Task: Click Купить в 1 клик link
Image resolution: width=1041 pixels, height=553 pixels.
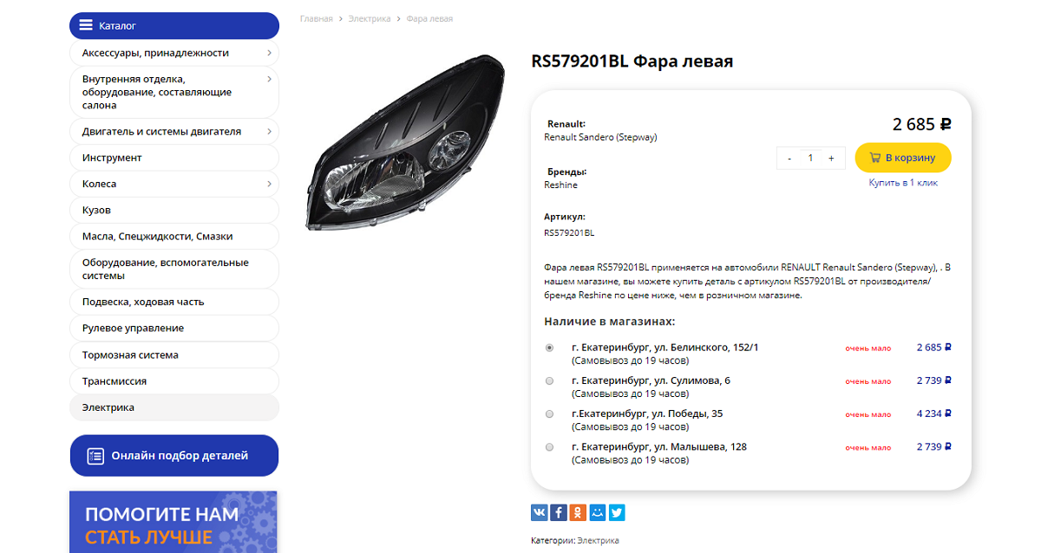Action: pyautogui.click(x=903, y=183)
